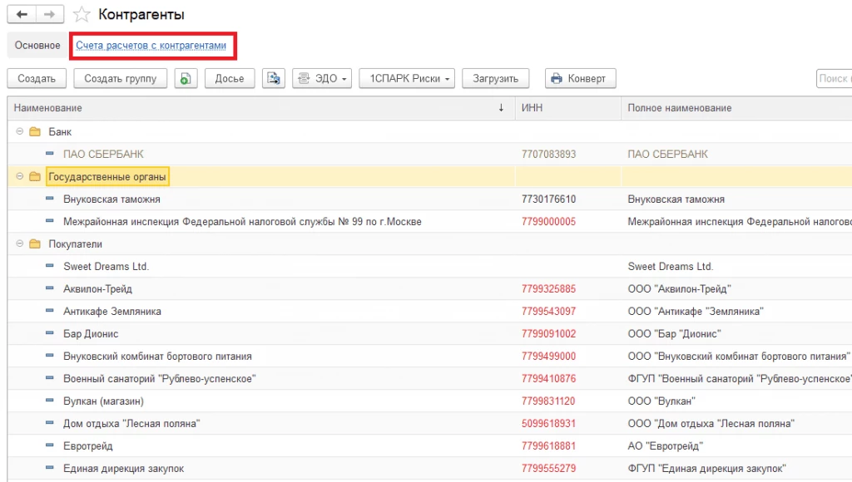Screen dimensions: 852x482
Task: Click the icon button right of Досье
Action: (x=273, y=79)
